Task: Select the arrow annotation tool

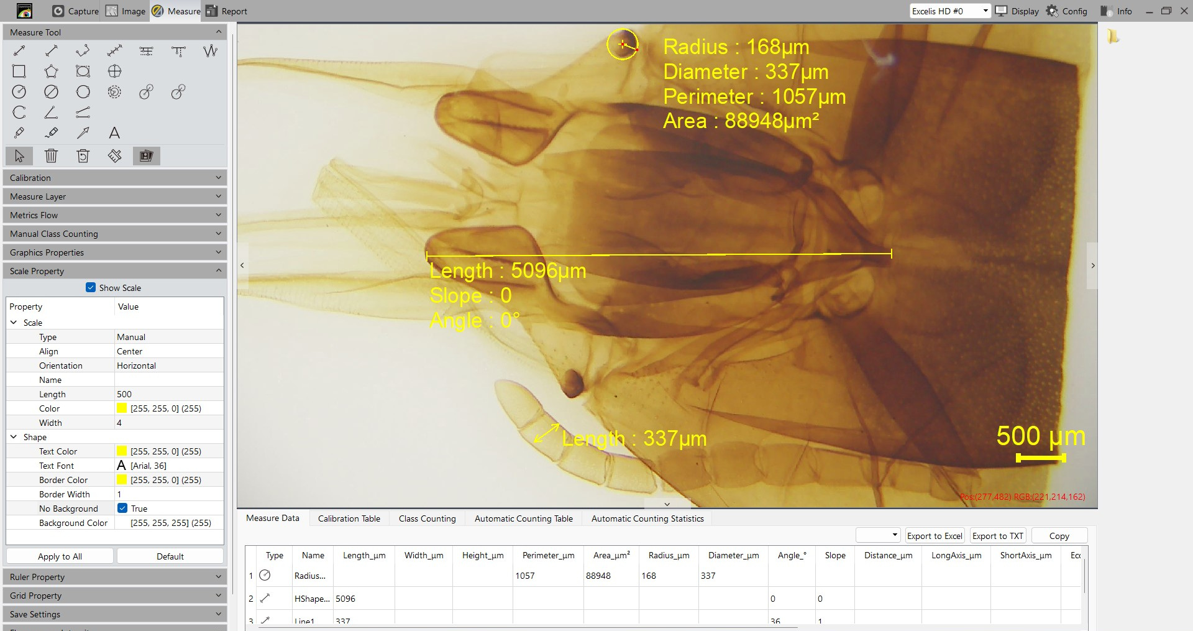Action: [x=83, y=133]
